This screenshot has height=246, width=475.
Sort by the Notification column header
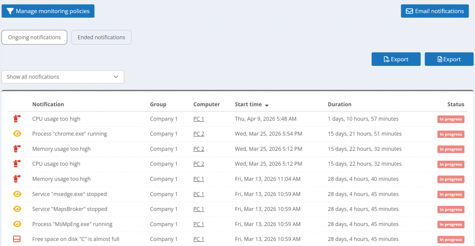tap(48, 104)
